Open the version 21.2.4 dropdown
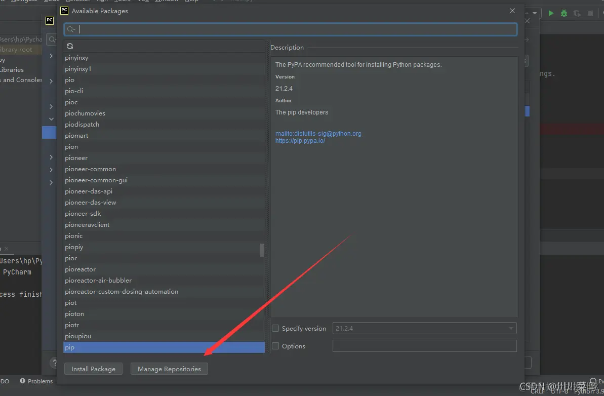 (x=424, y=328)
